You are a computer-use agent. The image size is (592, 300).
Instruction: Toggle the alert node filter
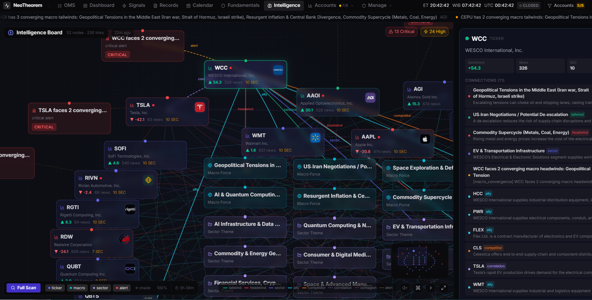coord(121,288)
